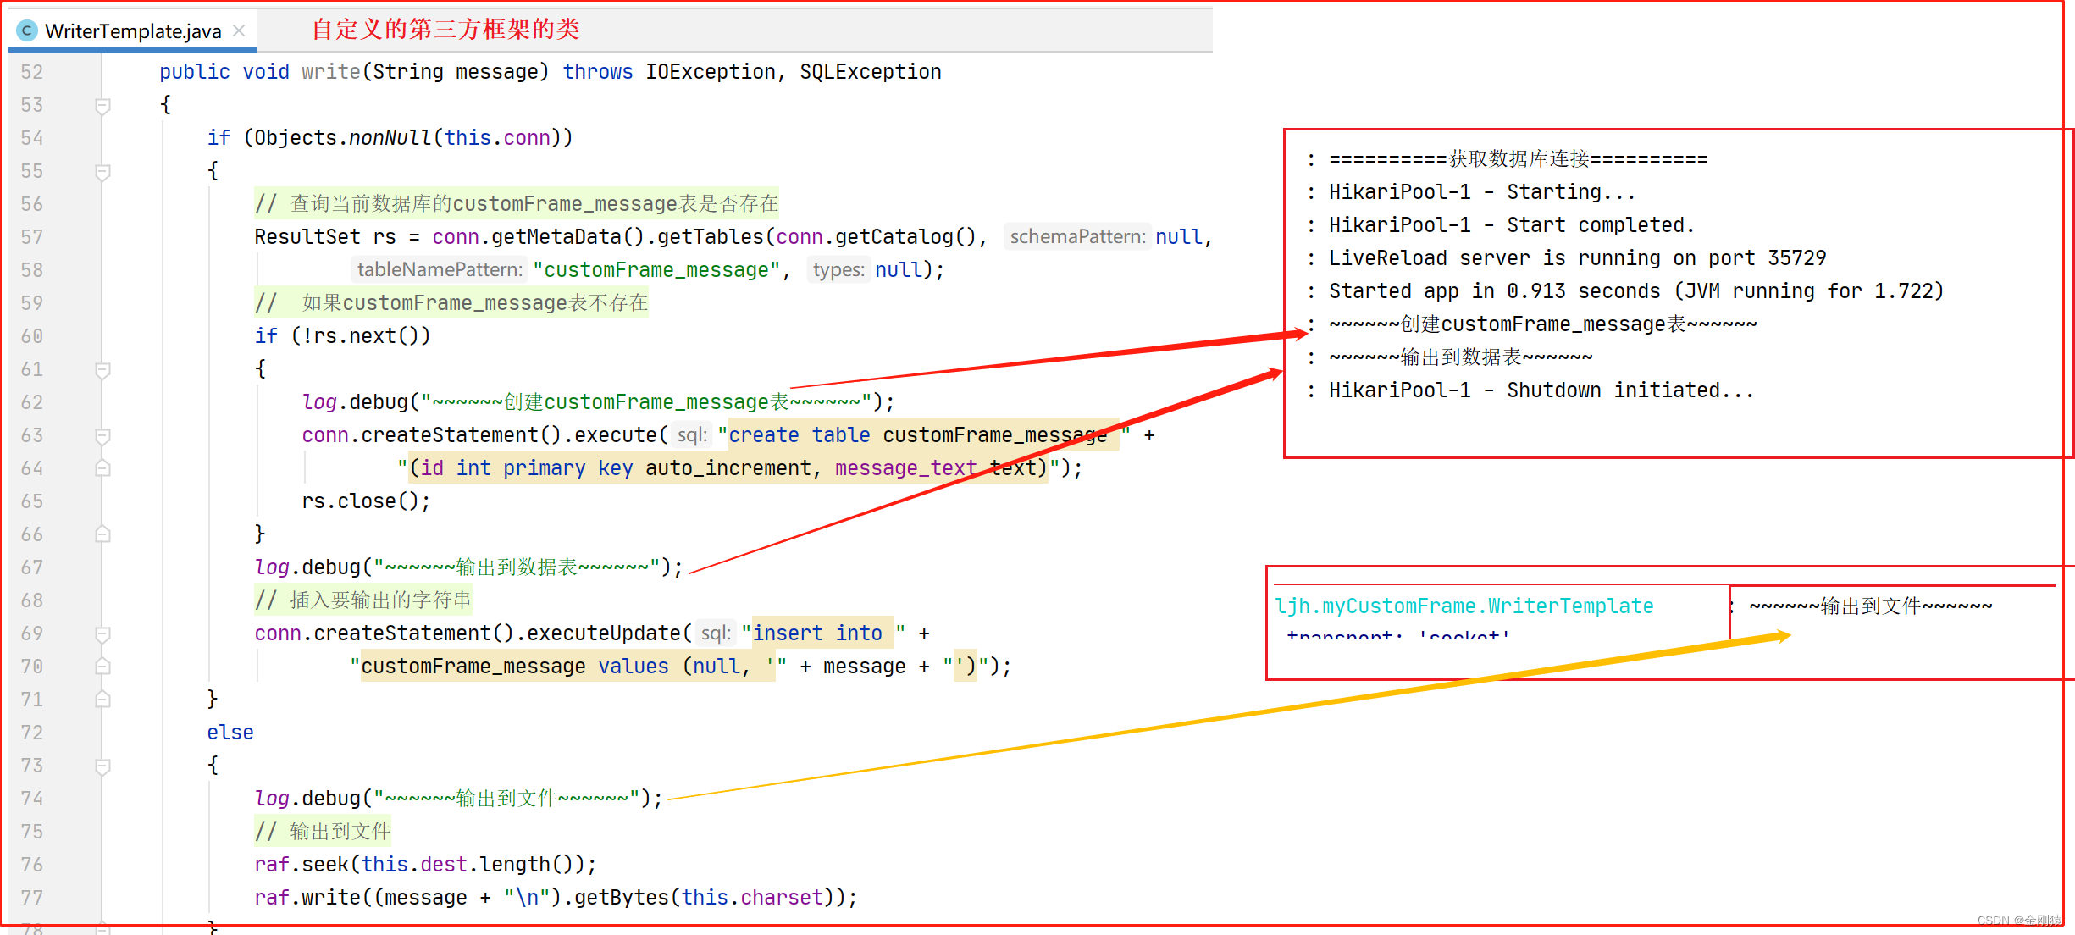This screenshot has height=935, width=2075.
Task: Fold the statement at line 63
Action: tap(102, 435)
